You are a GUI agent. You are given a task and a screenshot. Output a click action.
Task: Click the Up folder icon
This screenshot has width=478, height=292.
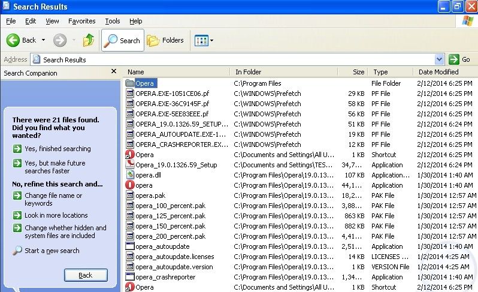[x=89, y=40]
